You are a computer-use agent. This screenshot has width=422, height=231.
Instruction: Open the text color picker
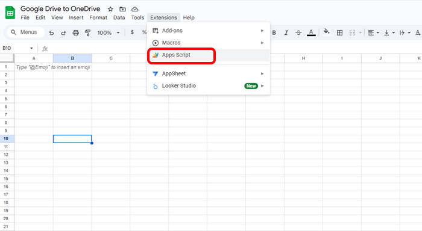click(311, 32)
